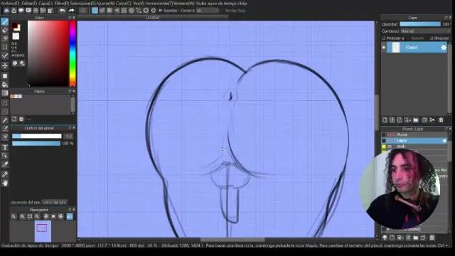Image resolution: width=455 pixels, height=256 pixels.
Task: Add new color to Paleta
Action: (14, 119)
